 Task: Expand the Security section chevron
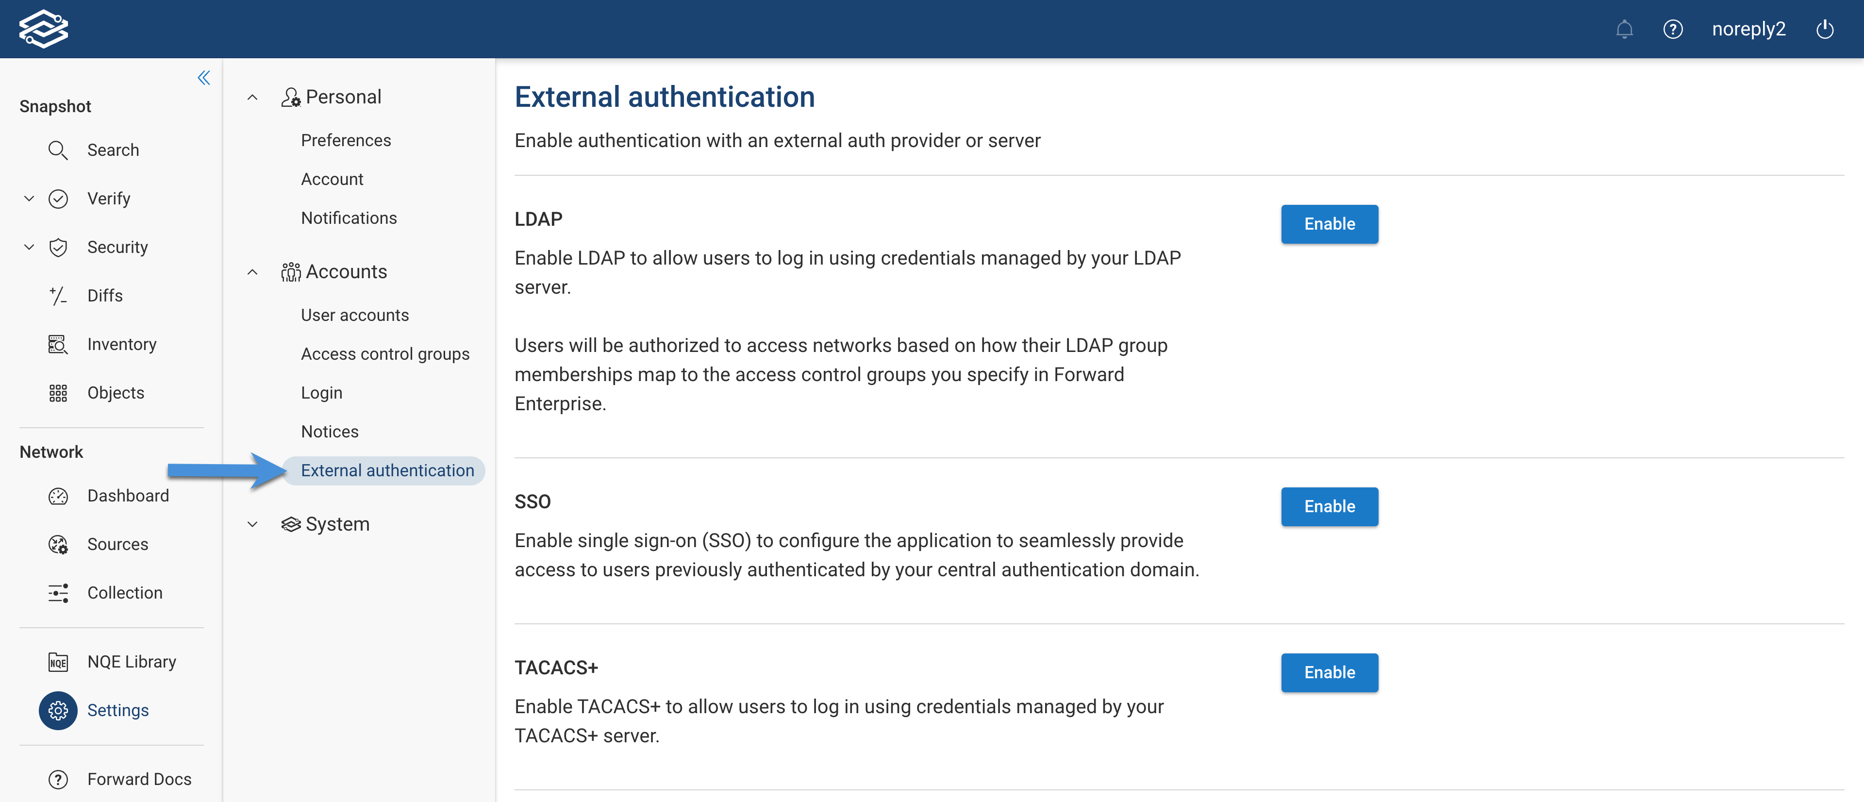(x=29, y=247)
